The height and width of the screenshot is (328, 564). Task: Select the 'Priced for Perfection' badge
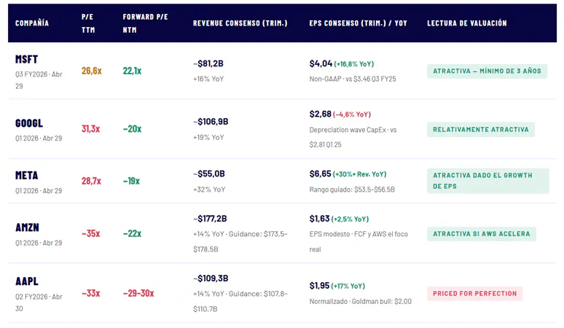[x=474, y=293]
